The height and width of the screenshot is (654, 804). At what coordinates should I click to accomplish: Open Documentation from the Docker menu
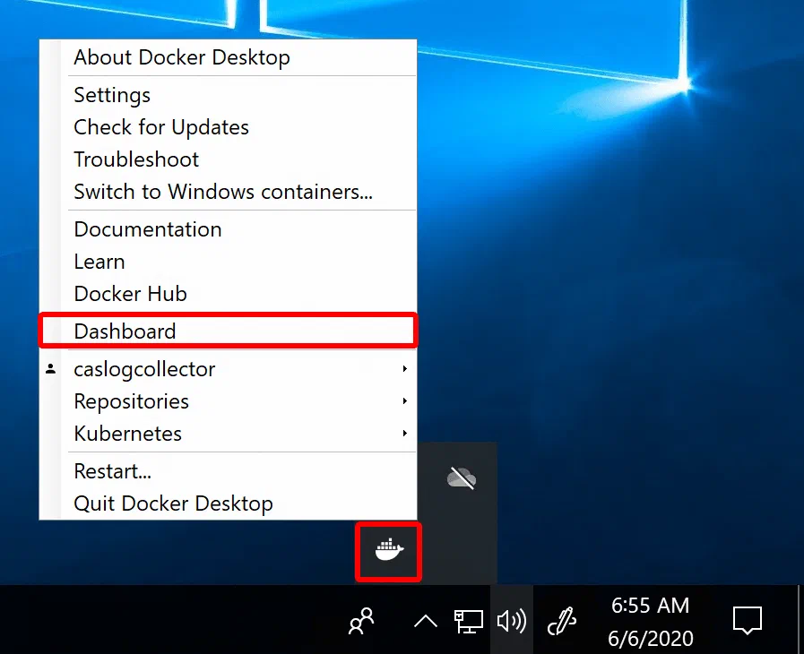click(x=229, y=229)
